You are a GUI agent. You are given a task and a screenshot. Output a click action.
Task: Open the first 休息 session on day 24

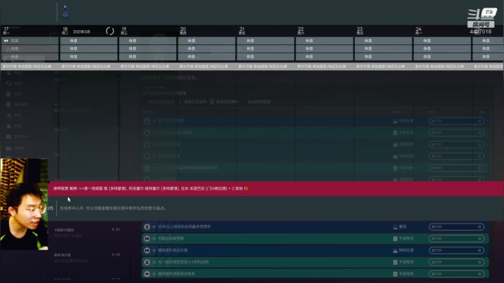pos(442,41)
